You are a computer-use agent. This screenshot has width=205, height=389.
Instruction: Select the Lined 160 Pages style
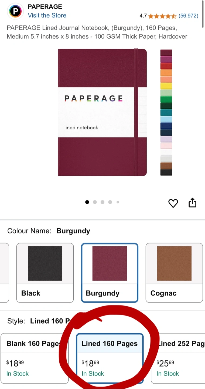(x=110, y=358)
